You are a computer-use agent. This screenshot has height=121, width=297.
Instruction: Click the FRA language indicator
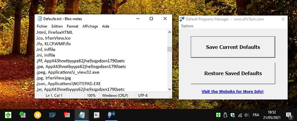tap(256, 115)
